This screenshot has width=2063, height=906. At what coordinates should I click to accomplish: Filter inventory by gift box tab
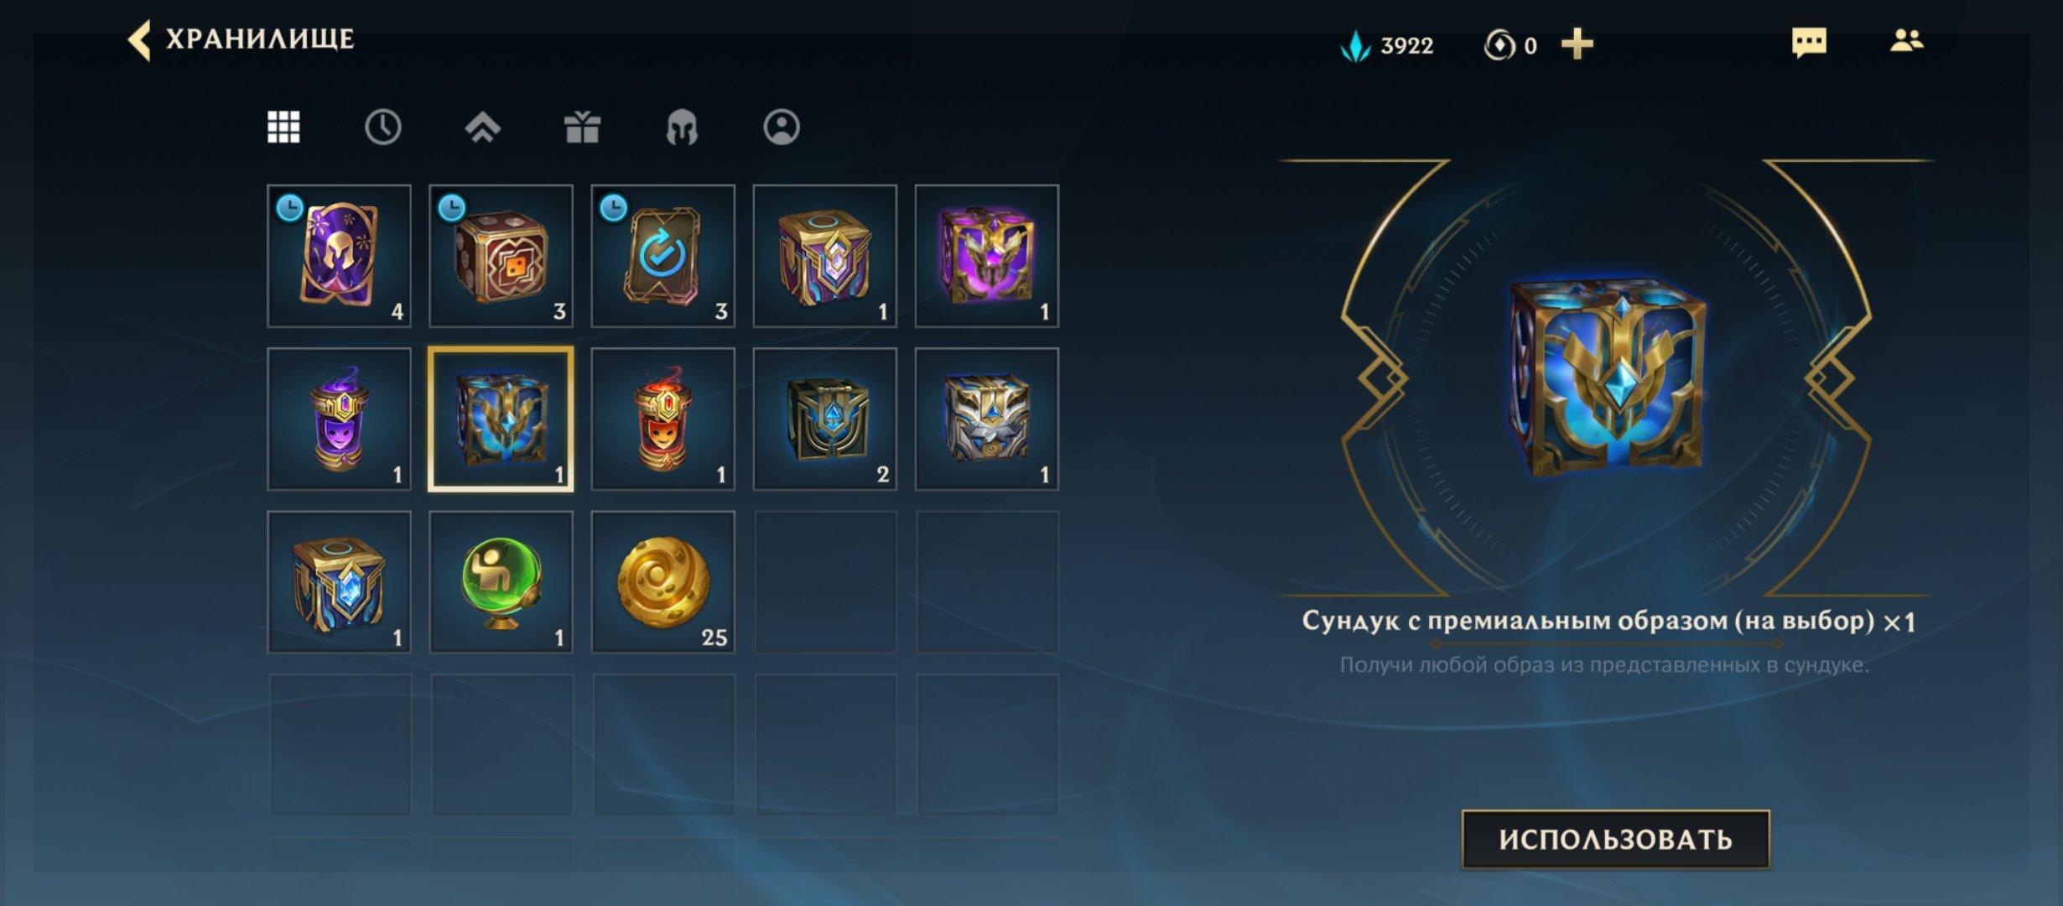(582, 128)
